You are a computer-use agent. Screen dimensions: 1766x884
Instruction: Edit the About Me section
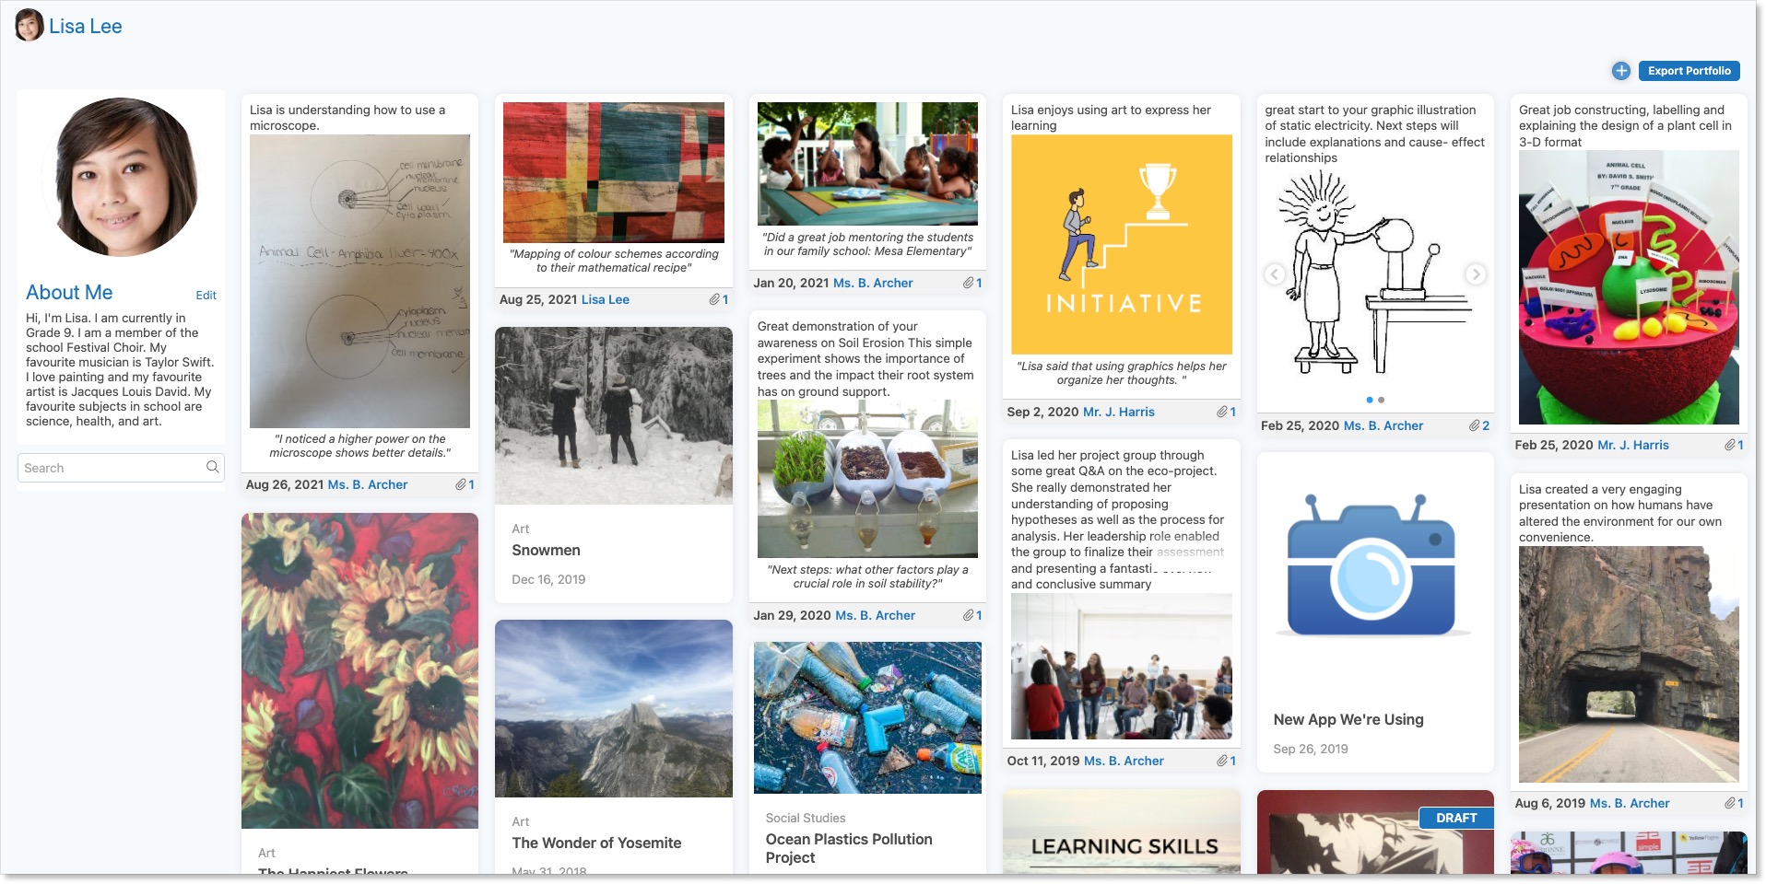[206, 296]
